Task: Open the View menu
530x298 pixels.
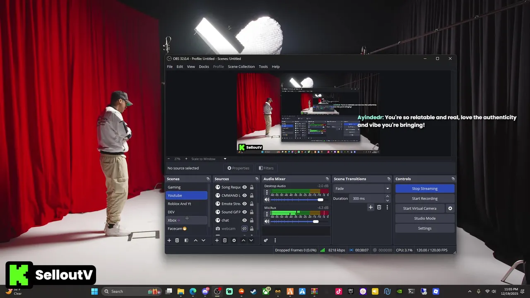Action: (x=191, y=67)
